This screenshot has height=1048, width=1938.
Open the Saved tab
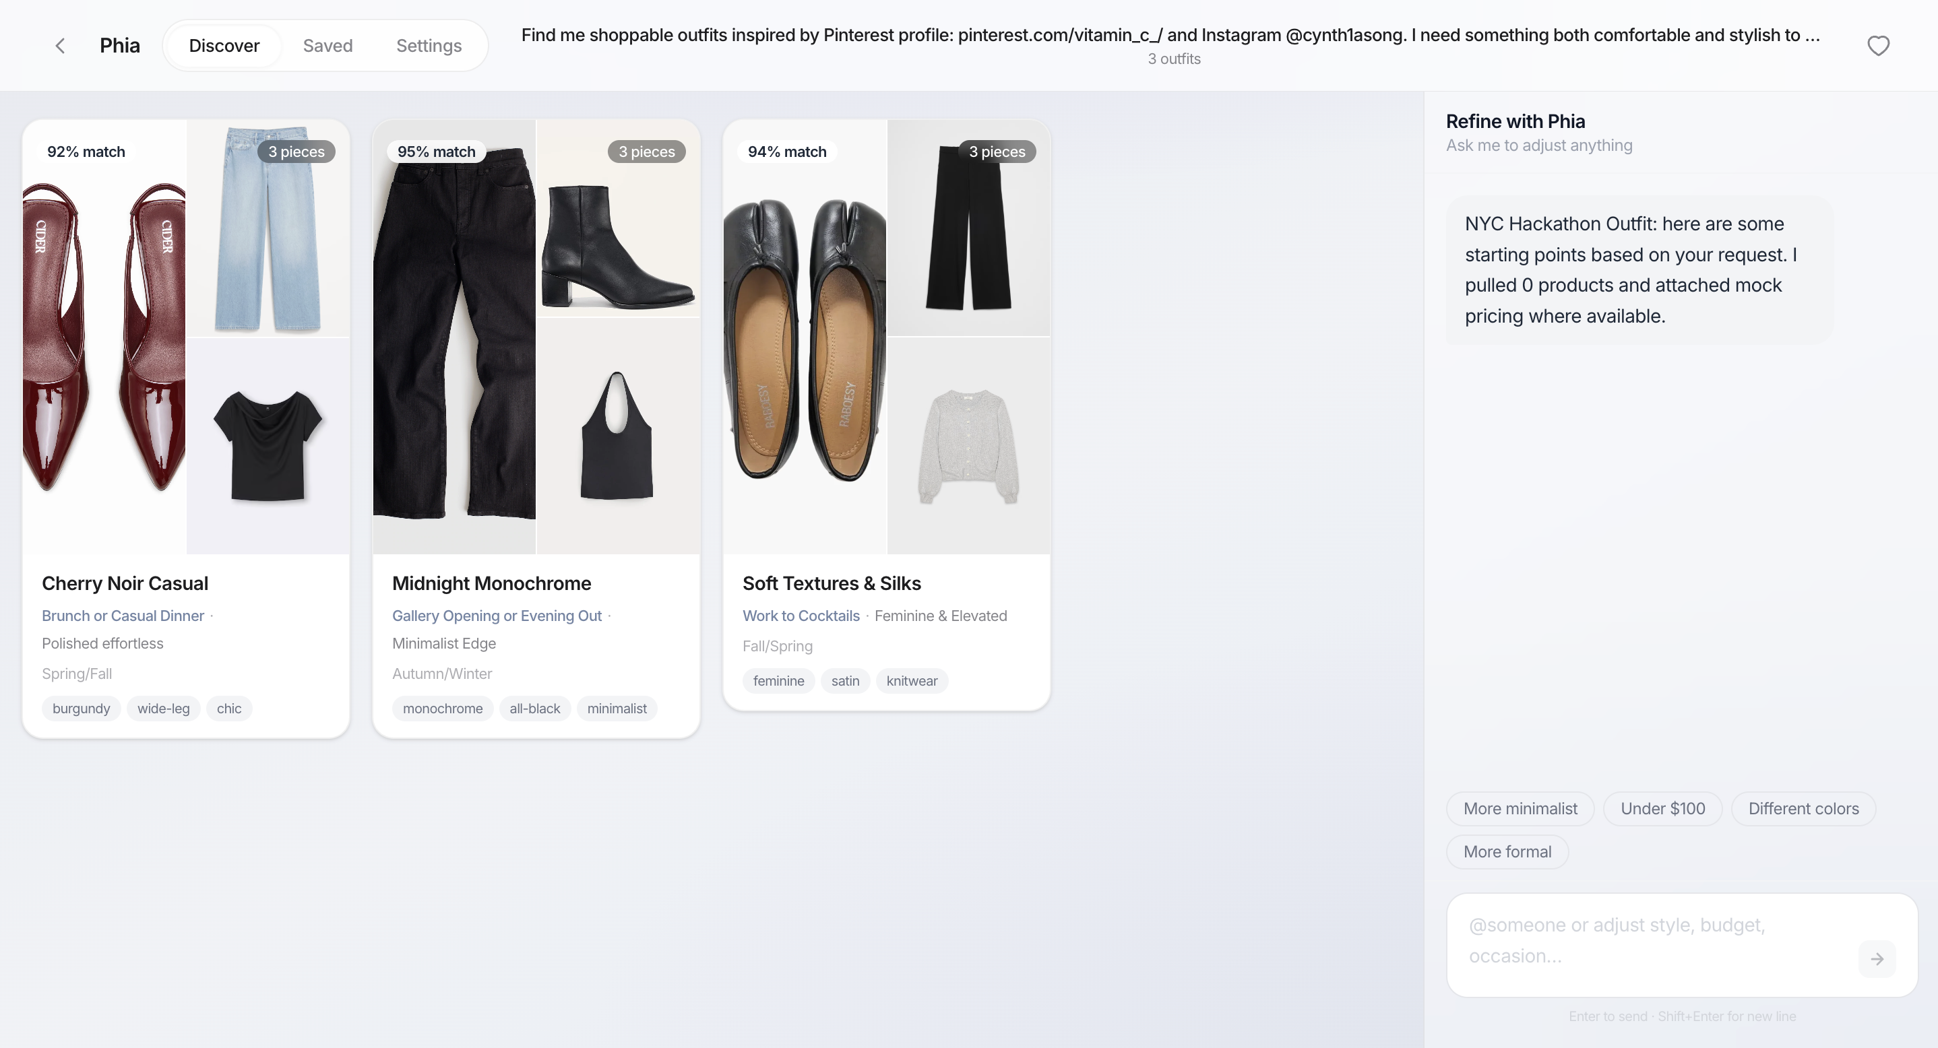[x=327, y=46]
